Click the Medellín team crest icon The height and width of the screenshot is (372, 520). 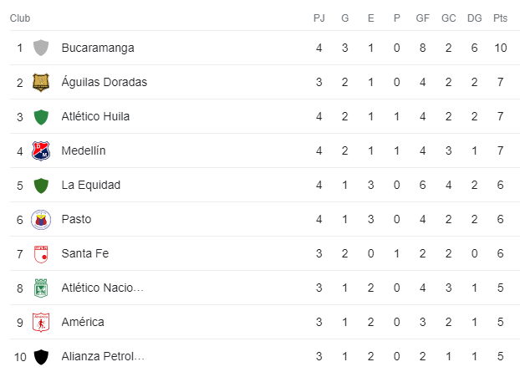[x=40, y=150]
